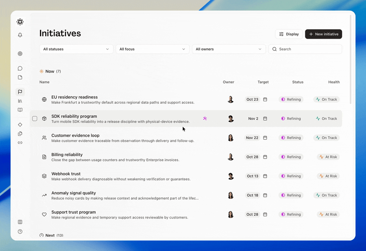This screenshot has width=366, height=251.
Task: Click the Search input field
Action: coord(305,49)
